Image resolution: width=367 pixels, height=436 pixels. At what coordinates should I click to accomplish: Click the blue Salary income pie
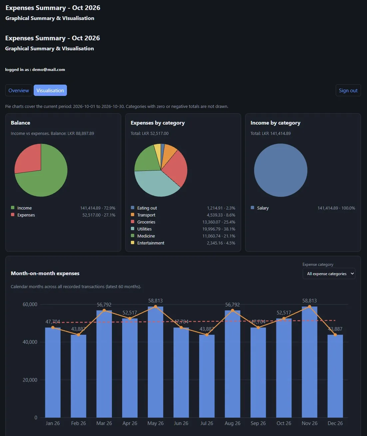pyautogui.click(x=281, y=170)
